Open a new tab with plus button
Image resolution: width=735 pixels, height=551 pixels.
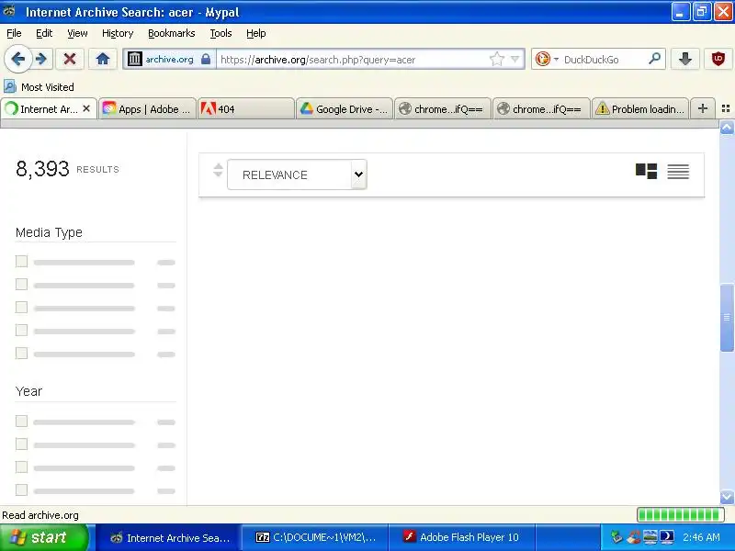click(703, 108)
